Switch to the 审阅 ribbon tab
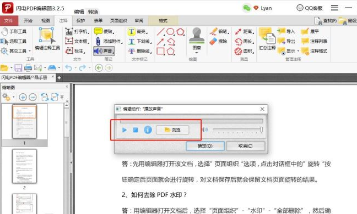Screen dimensions: 357x214 click(x=139, y=21)
